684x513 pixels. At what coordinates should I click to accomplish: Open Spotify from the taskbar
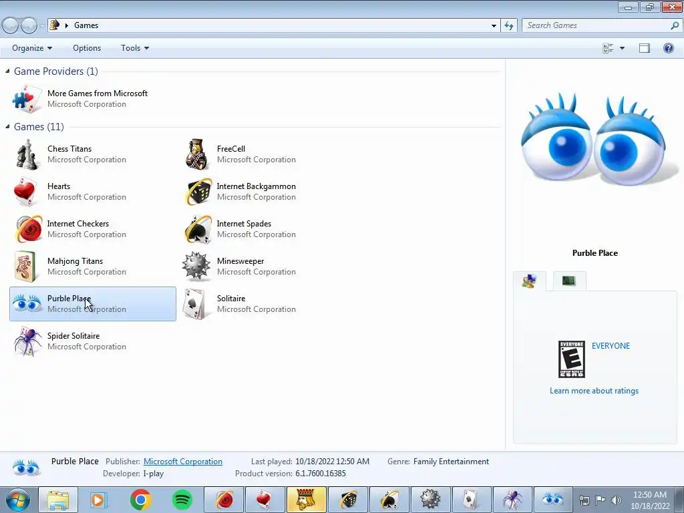click(182, 500)
